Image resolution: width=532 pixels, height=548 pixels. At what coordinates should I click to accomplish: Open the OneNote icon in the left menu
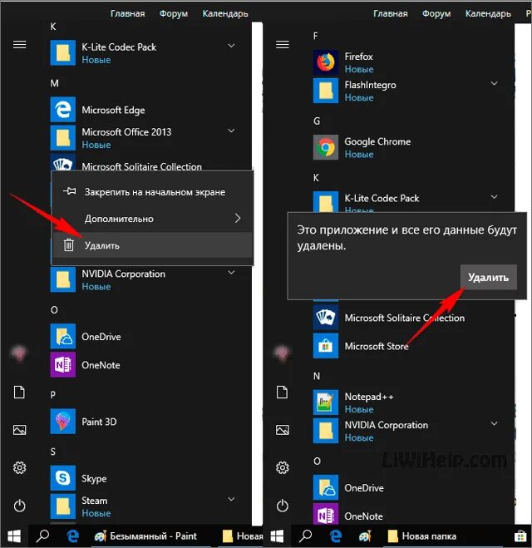[63, 364]
